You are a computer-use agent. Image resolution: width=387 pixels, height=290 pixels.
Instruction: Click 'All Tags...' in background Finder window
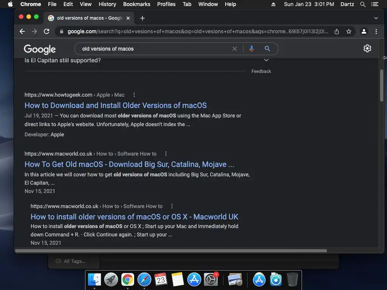pos(74,261)
